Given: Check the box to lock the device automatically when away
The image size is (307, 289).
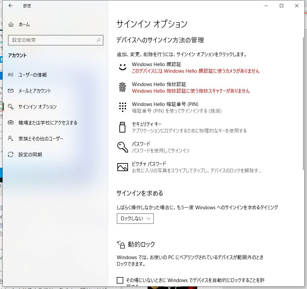Looking at the screenshot, I should point(120,280).
